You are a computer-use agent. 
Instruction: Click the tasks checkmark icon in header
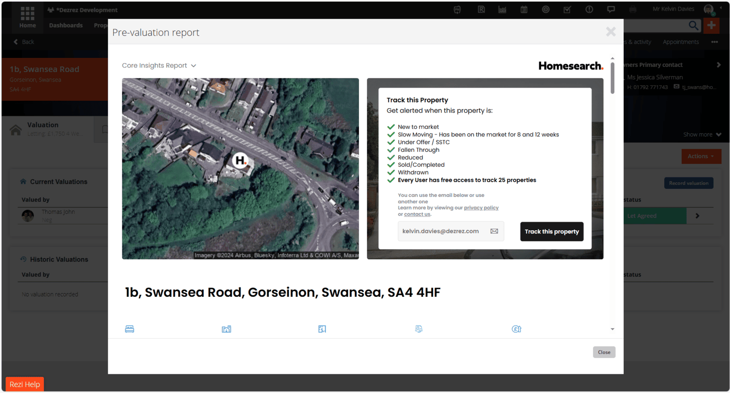pos(567,10)
